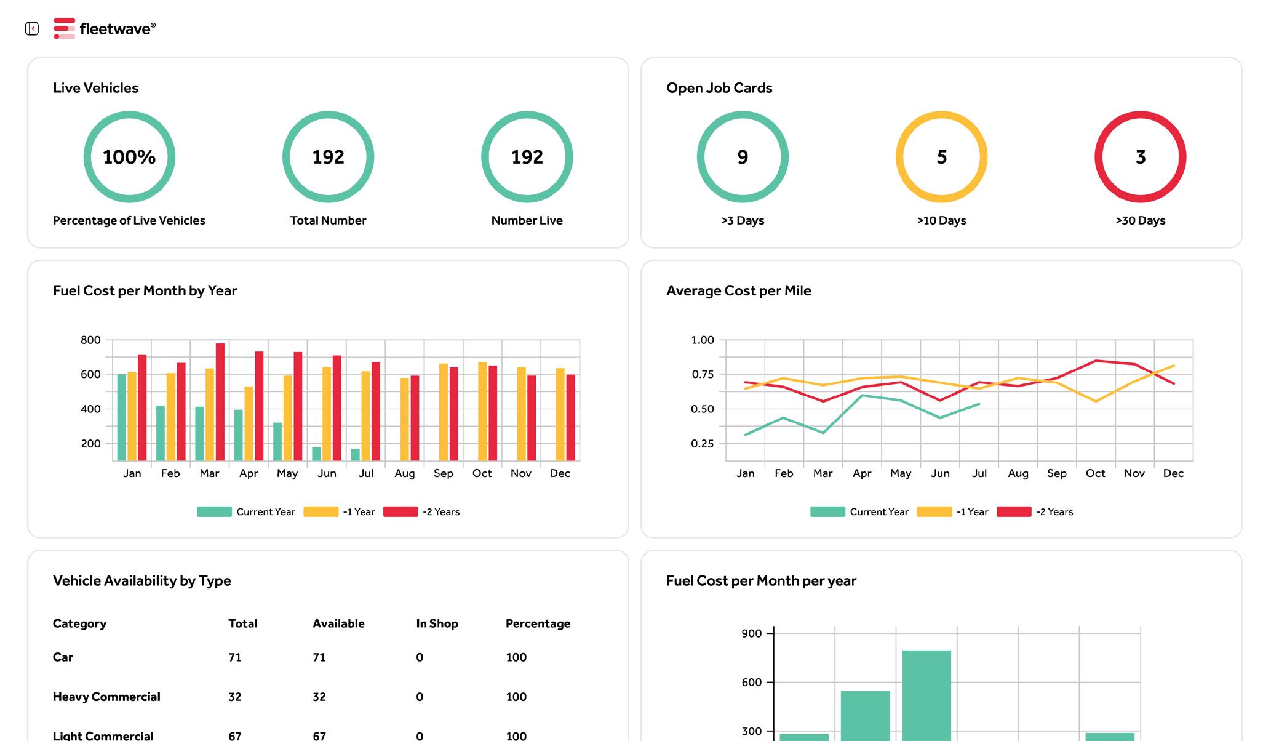The image size is (1279, 741).
Task: Select the Number Live 192 ring
Action: (x=527, y=157)
